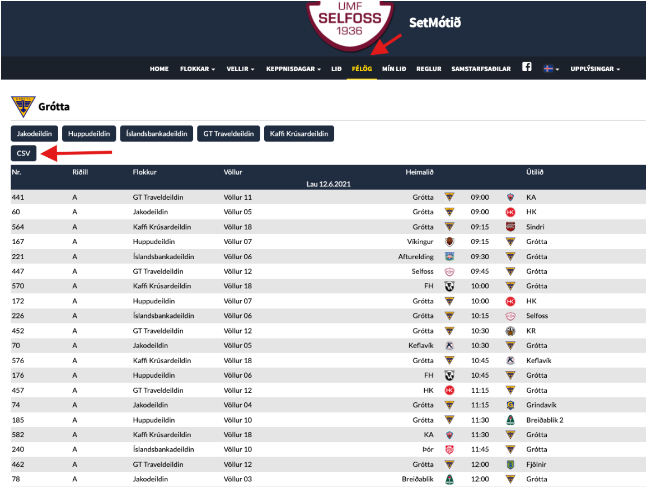Expand the VELLIR dropdown menu
The width and height of the screenshot is (647, 488).
point(241,69)
